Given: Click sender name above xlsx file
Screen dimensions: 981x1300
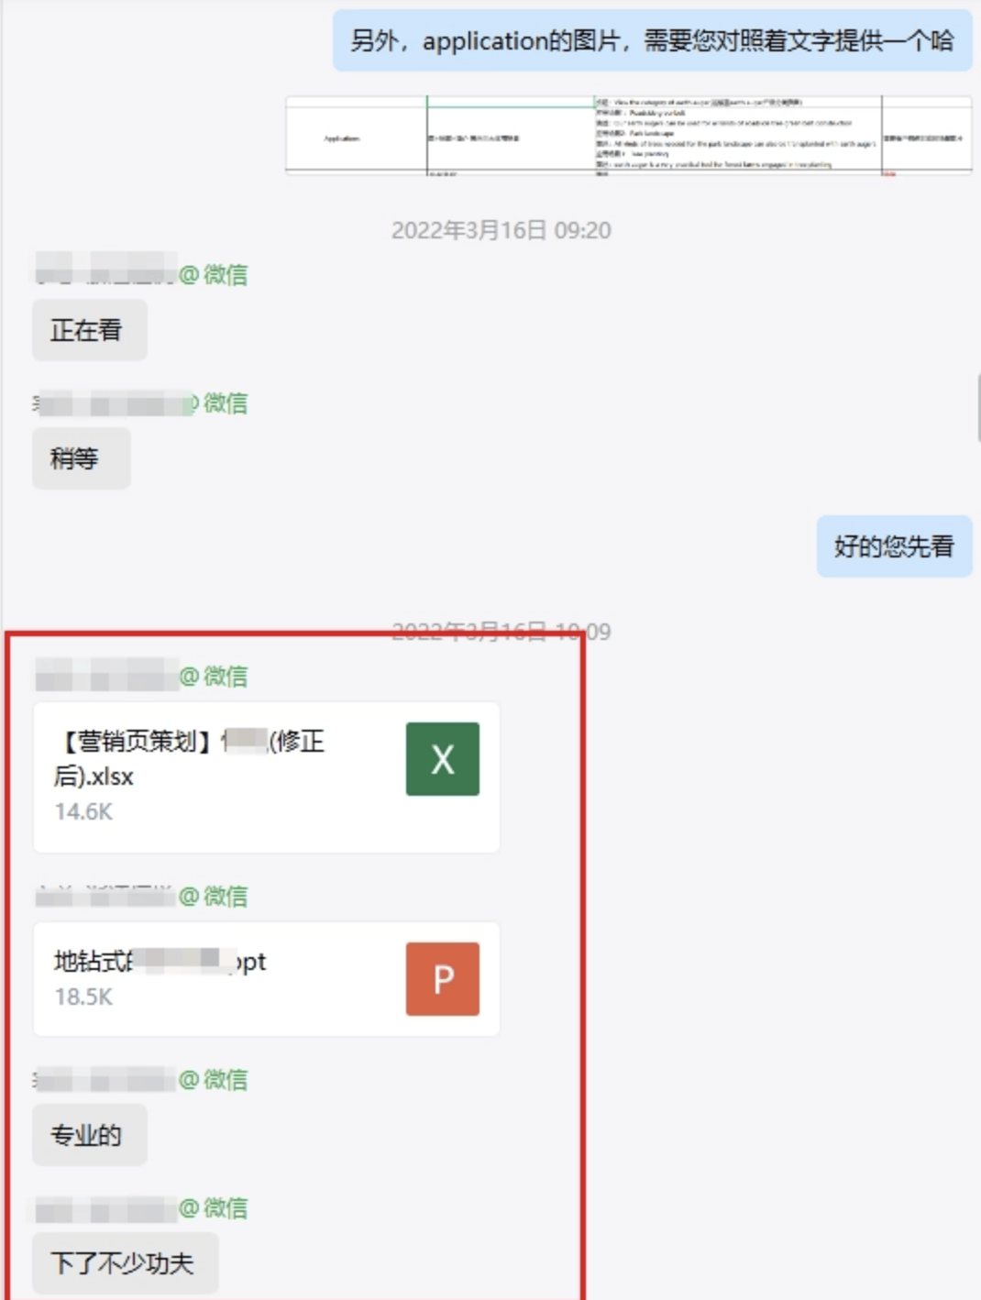Looking at the screenshot, I should coord(141,677).
